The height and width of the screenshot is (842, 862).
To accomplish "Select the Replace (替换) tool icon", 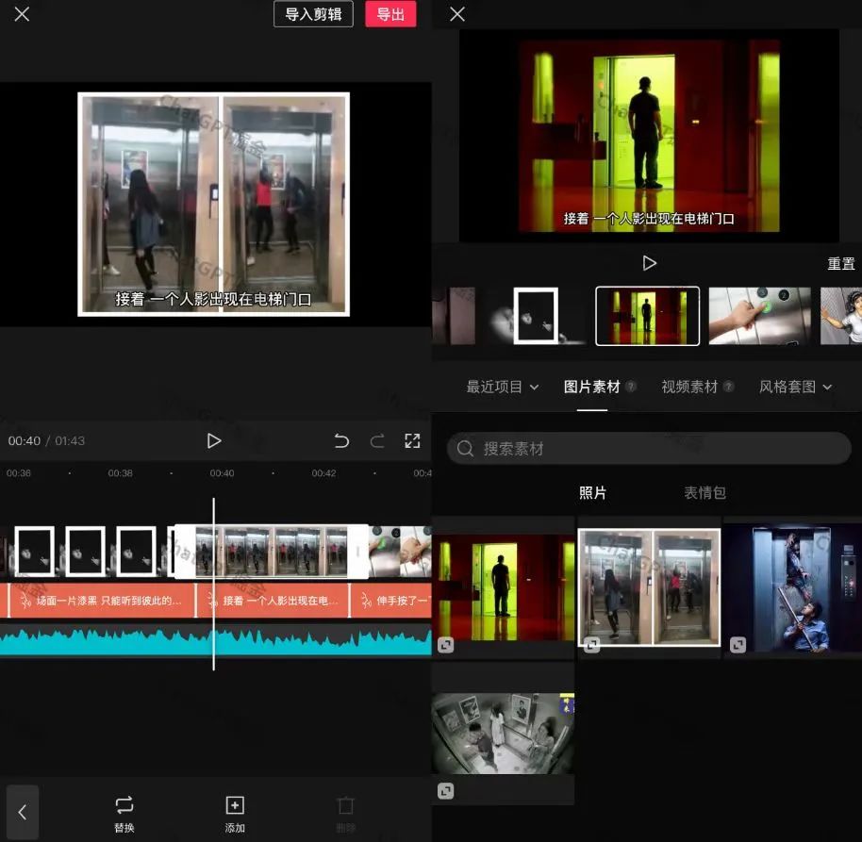I will pyautogui.click(x=124, y=806).
